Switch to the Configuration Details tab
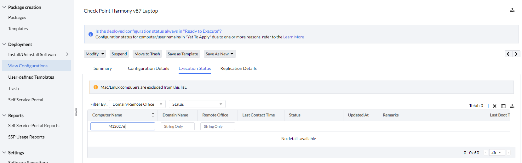 click(148, 68)
